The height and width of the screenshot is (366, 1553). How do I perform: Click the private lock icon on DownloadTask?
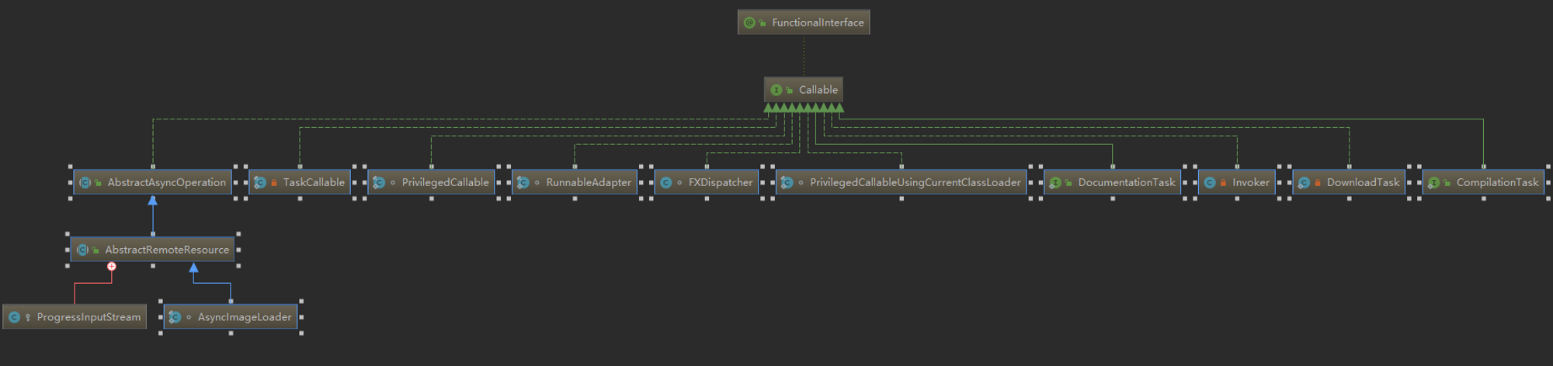[1318, 183]
